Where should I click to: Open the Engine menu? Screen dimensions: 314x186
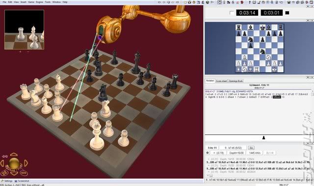click(x=39, y=2)
